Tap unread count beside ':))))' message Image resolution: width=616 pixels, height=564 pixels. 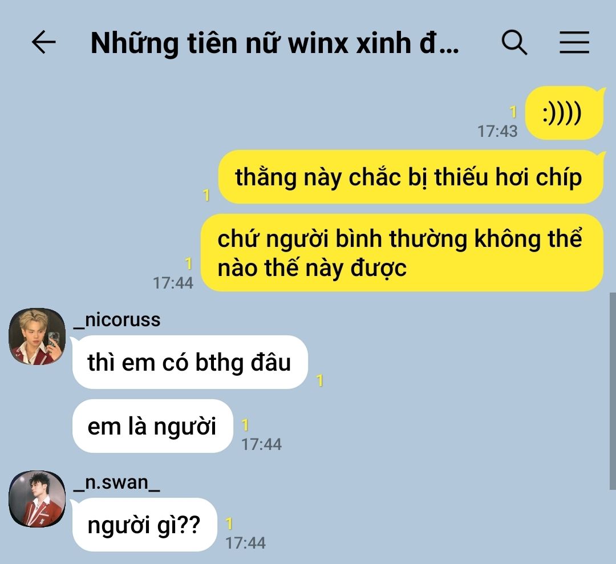click(x=513, y=112)
